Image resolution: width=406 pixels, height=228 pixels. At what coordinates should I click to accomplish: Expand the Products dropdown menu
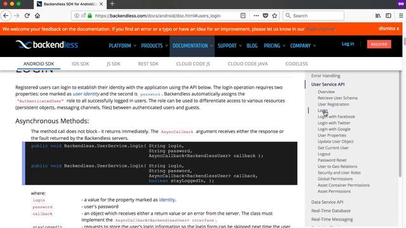point(154,46)
